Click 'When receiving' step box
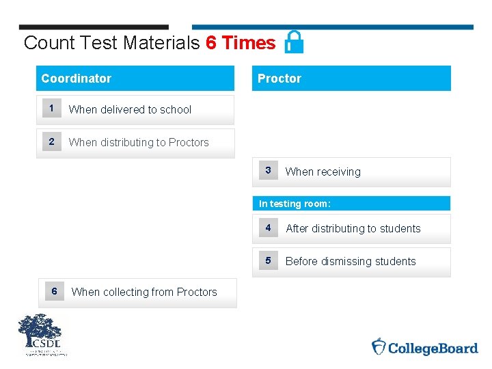Image resolution: width=492 pixels, height=369 pixels. [323, 172]
